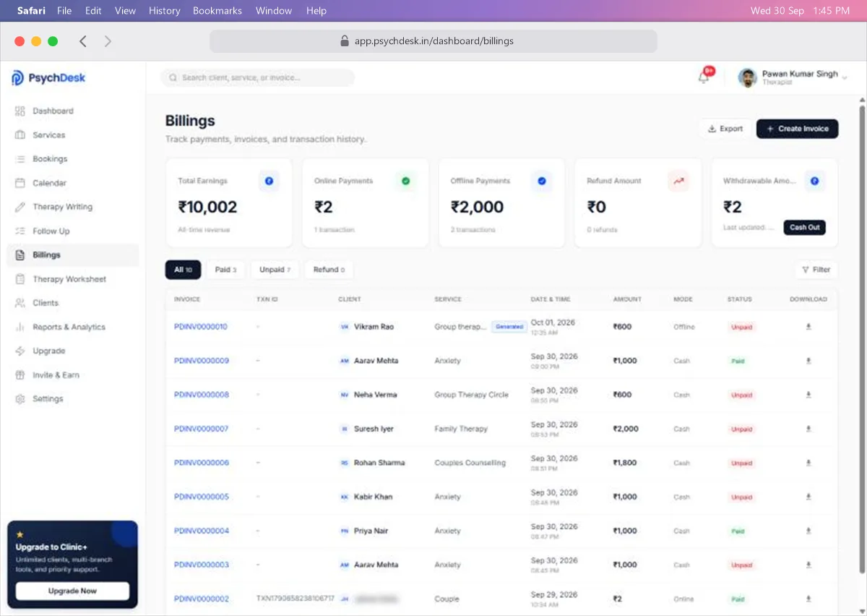Screen dimensions: 867x616
Task: Click Safari back navigation arrow
Action: (x=83, y=41)
